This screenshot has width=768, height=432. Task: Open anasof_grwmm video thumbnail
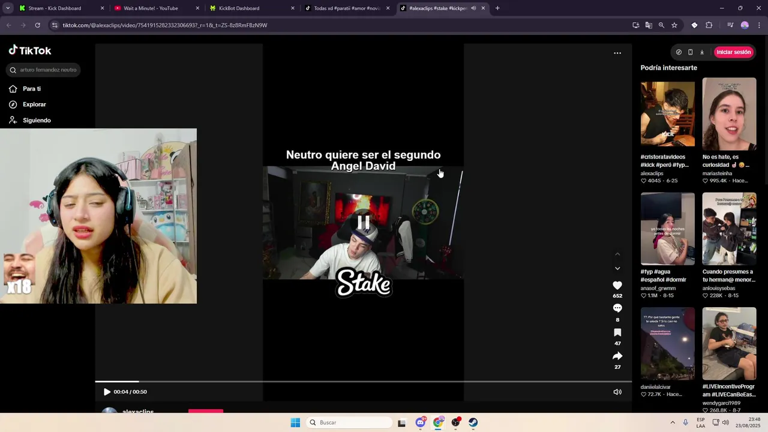[667, 229]
